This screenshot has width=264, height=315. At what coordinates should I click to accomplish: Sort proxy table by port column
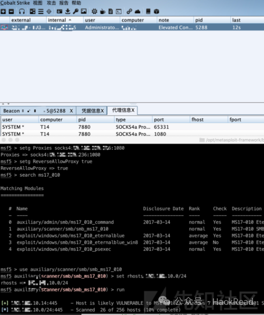tap(171, 120)
